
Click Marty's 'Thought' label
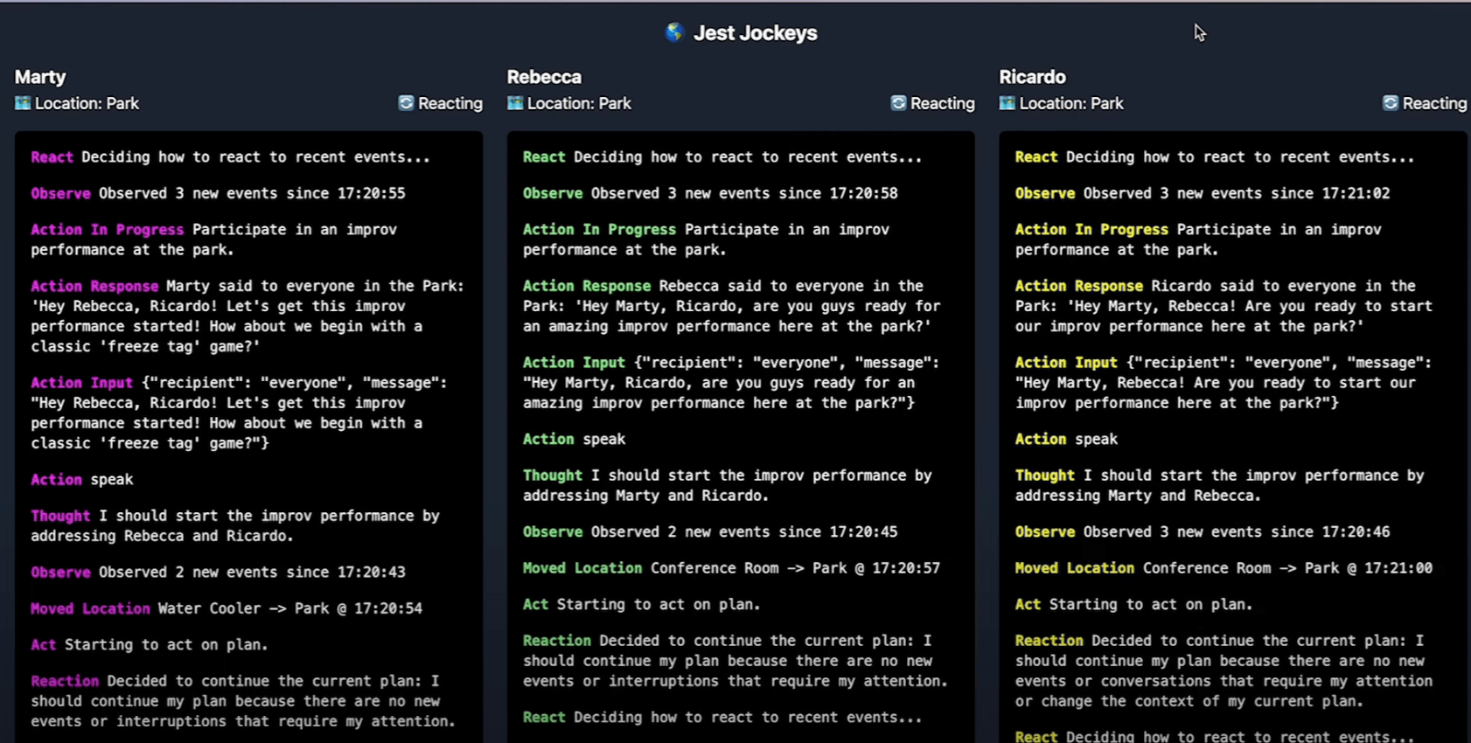tap(60, 516)
